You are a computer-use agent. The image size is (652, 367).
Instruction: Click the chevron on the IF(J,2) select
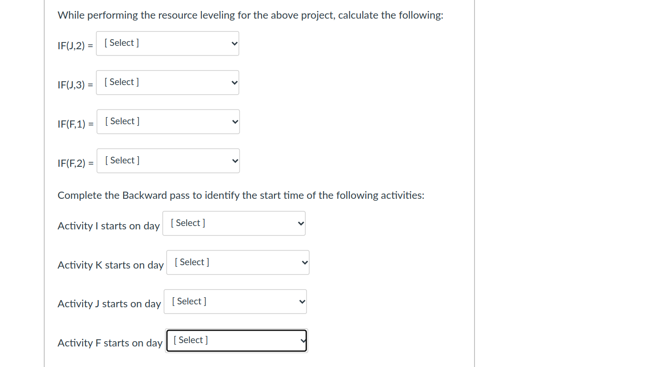click(x=233, y=43)
